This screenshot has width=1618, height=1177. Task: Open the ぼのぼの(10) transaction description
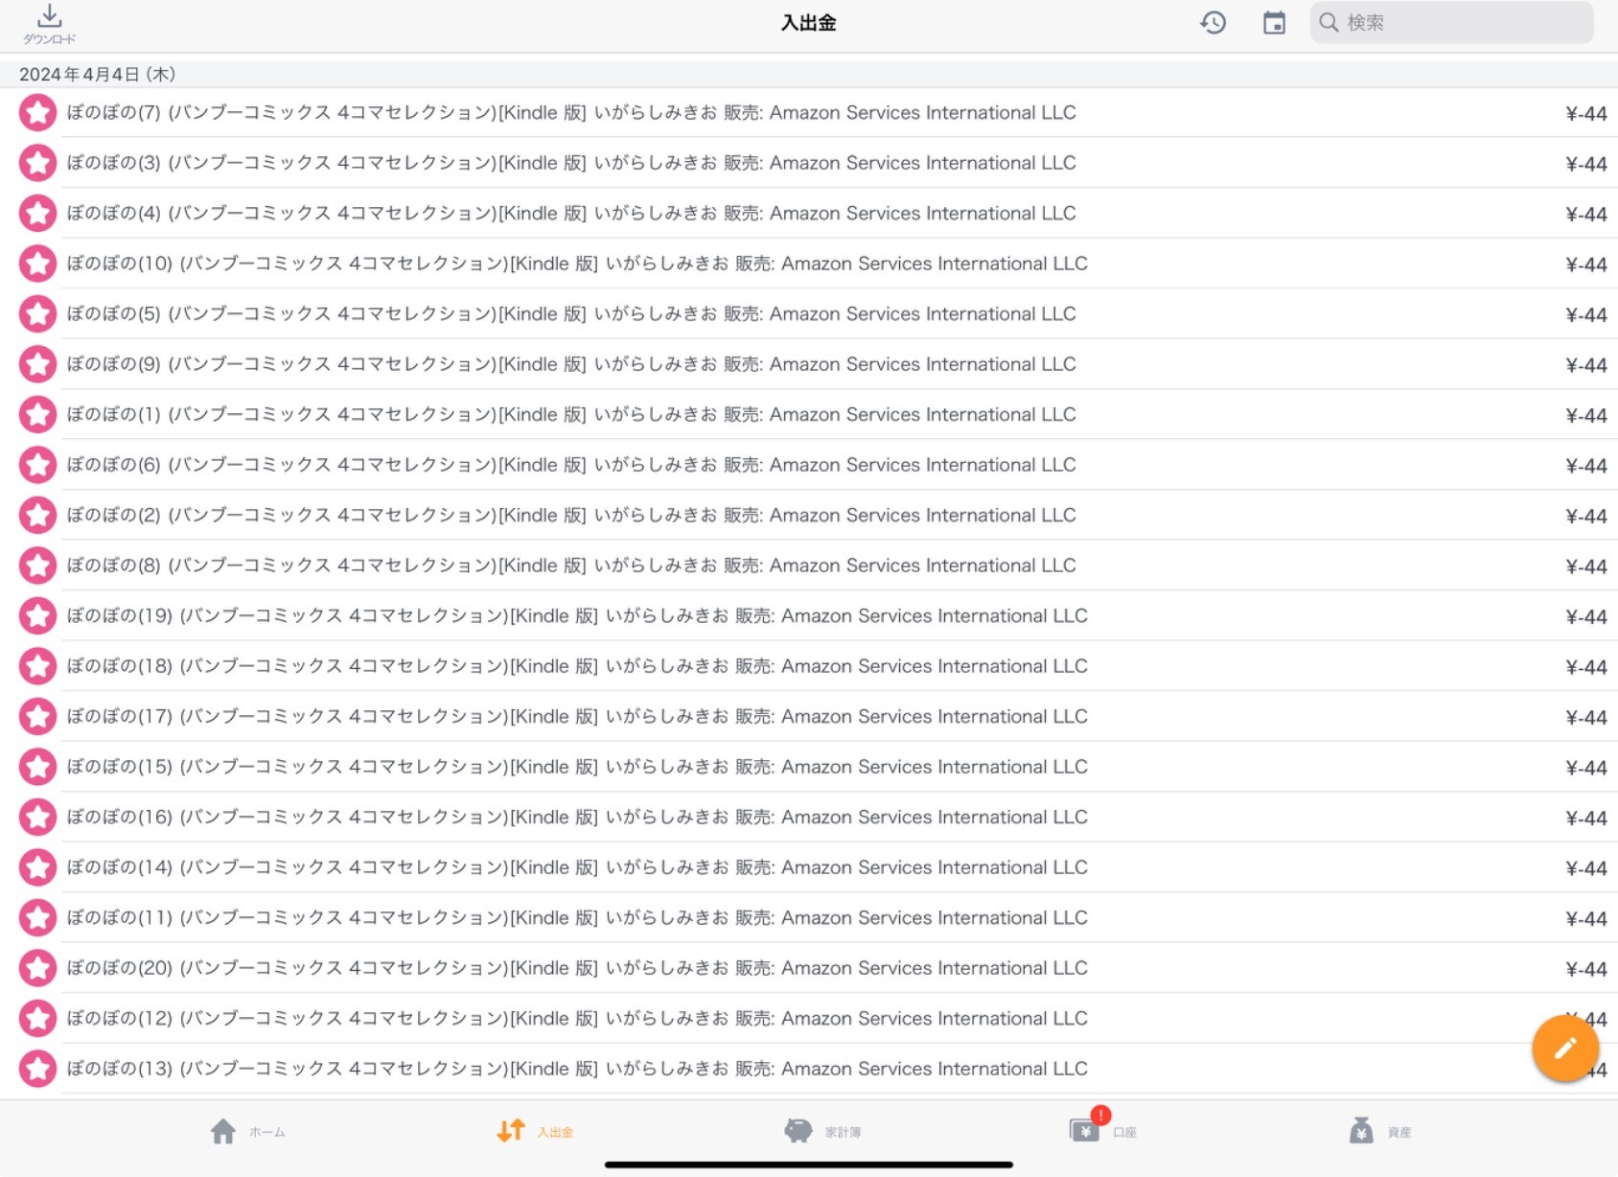(x=577, y=264)
